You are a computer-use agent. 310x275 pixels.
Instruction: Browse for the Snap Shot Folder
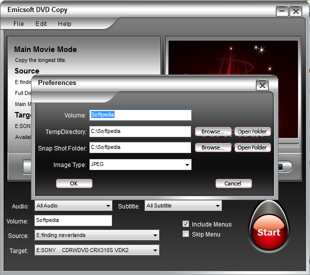(213, 147)
